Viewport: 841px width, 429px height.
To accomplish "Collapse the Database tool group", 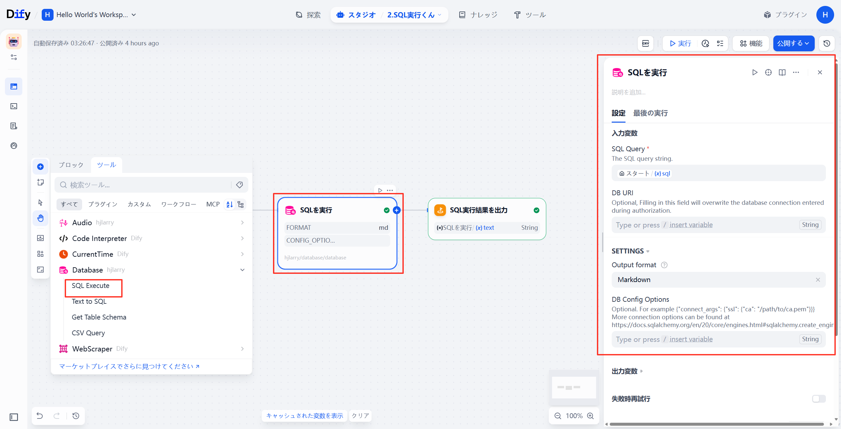I will click(x=242, y=270).
